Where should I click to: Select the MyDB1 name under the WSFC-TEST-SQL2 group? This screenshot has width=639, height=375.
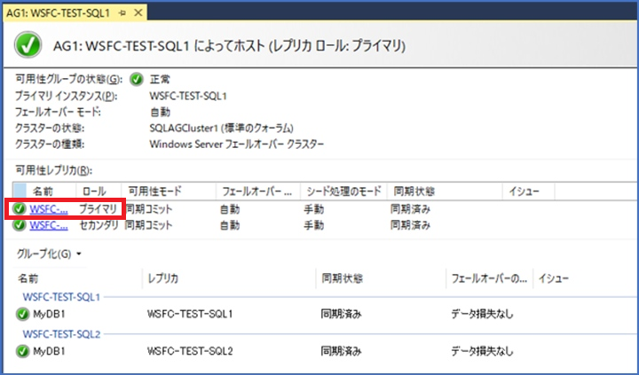click(x=49, y=351)
